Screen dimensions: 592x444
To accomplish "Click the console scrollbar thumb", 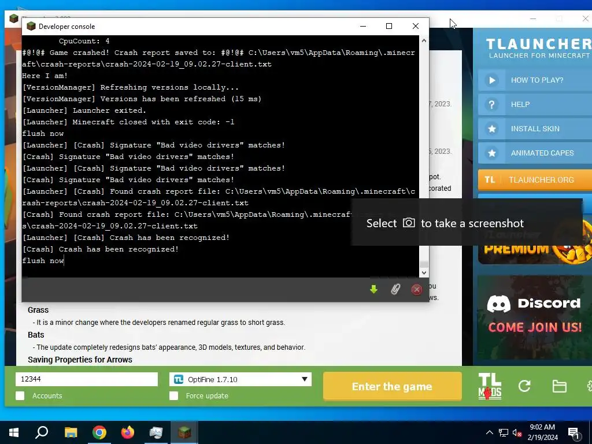I will (424, 264).
